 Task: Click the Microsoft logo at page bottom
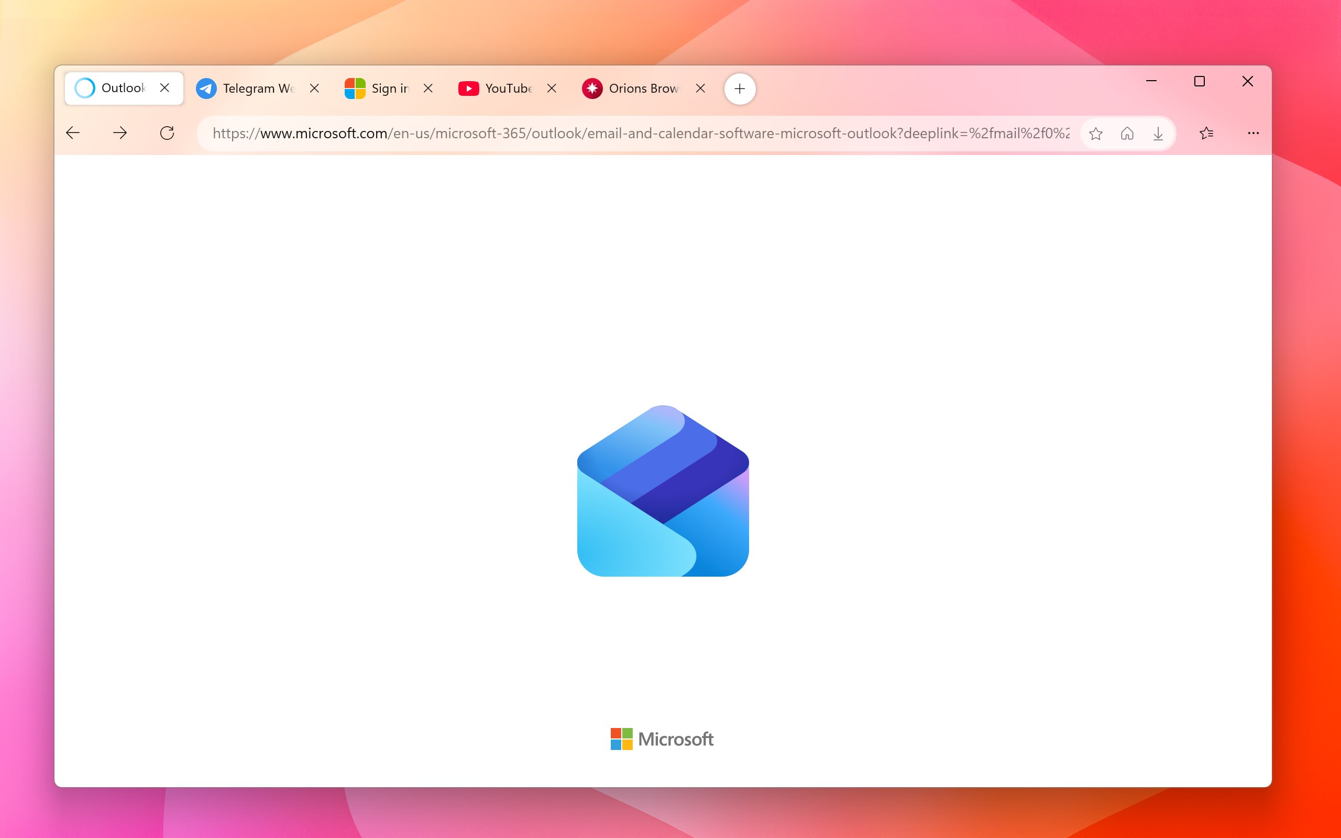coord(663,739)
